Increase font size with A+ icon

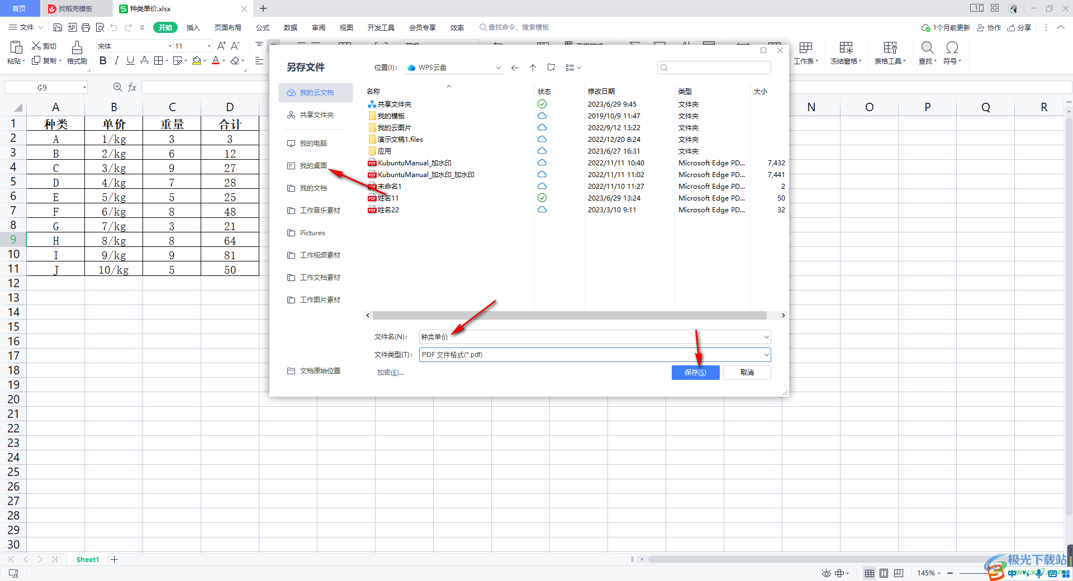point(221,46)
